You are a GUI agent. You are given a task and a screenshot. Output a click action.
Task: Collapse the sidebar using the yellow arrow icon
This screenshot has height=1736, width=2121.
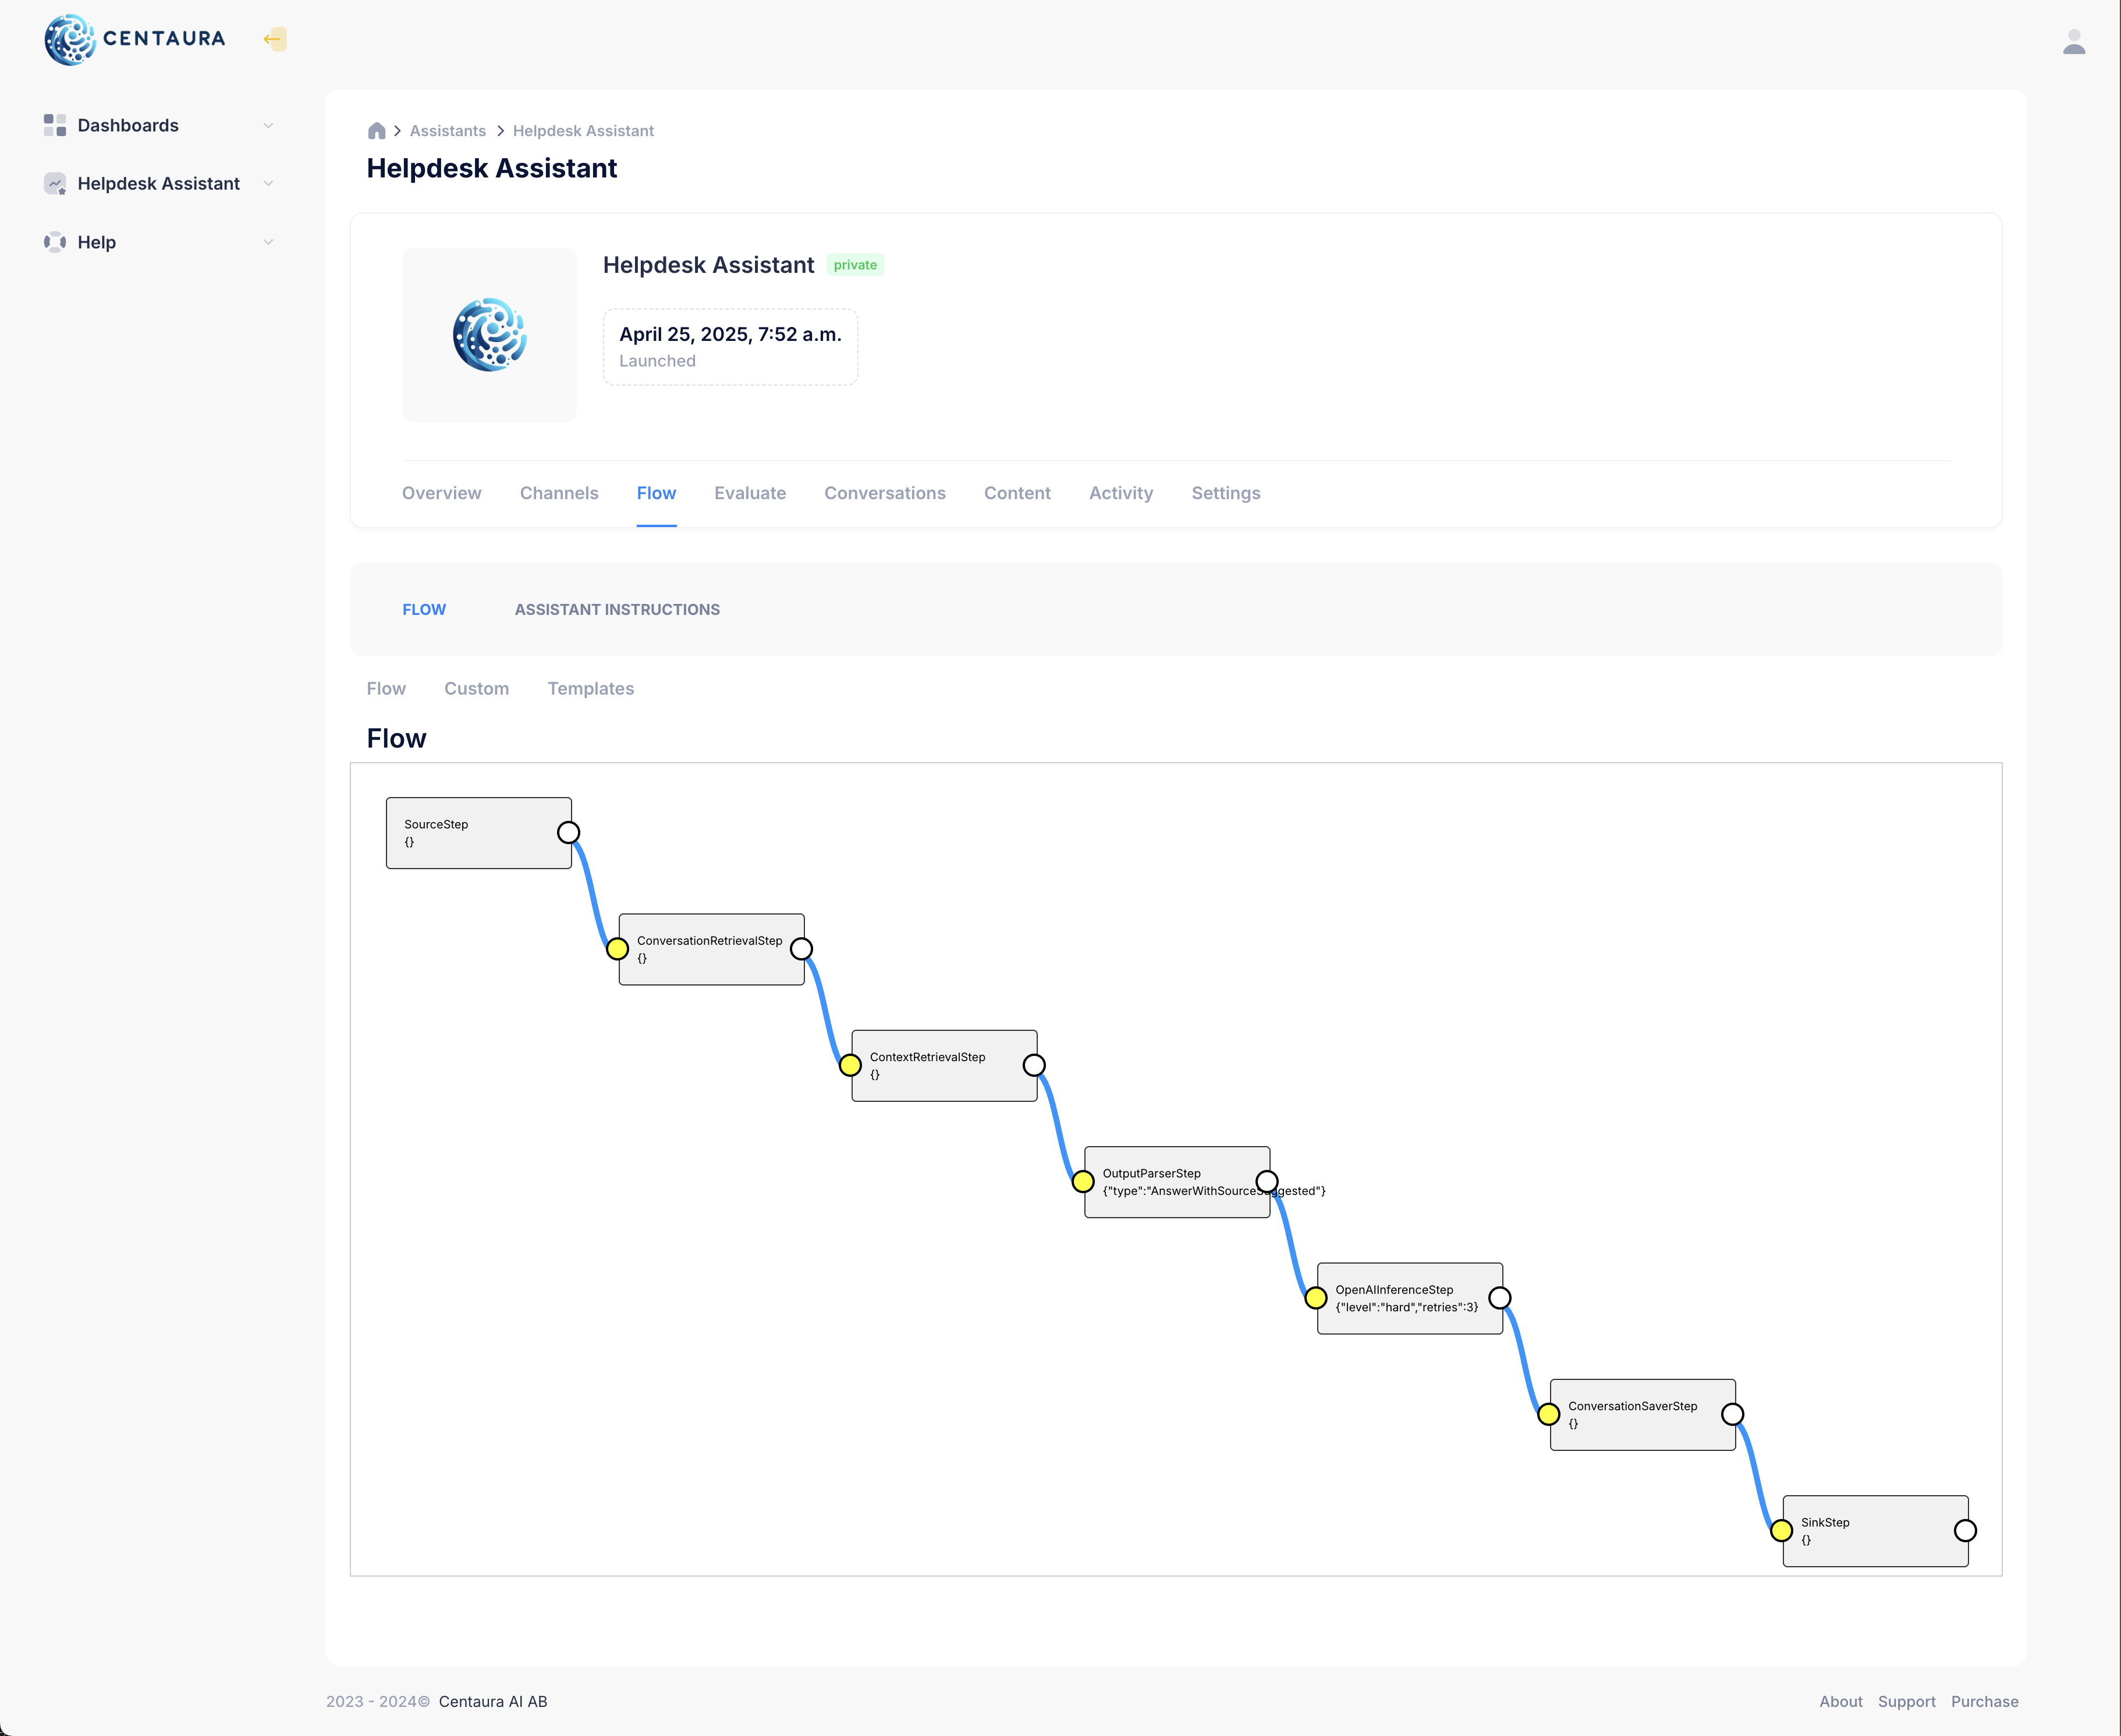pyautogui.click(x=274, y=38)
